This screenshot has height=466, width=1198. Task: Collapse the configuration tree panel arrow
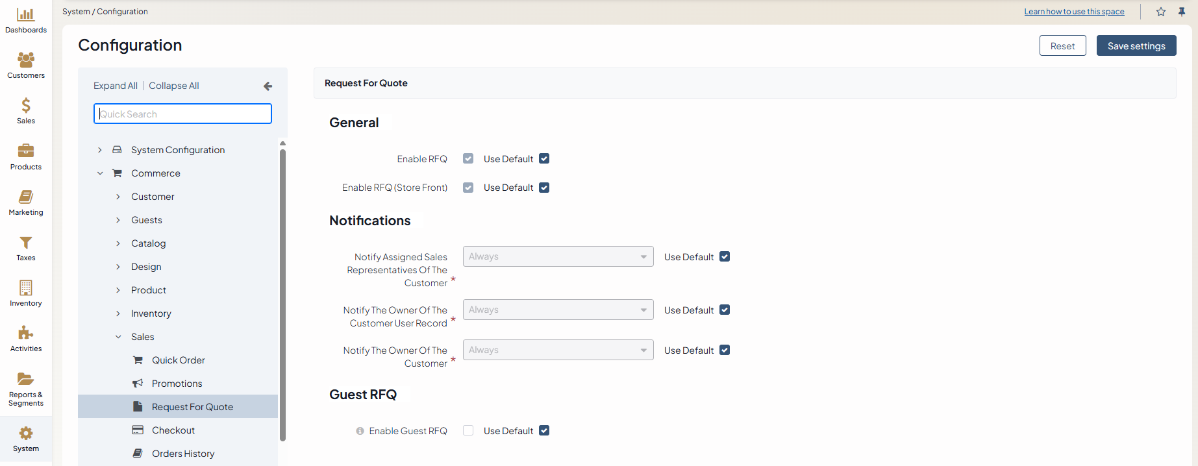(268, 86)
